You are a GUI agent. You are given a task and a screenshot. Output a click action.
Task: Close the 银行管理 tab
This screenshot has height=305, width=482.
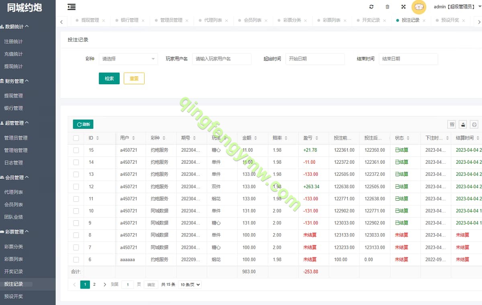pos(143,20)
